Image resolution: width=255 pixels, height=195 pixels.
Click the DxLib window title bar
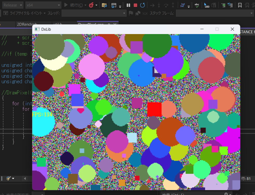tap(117, 29)
